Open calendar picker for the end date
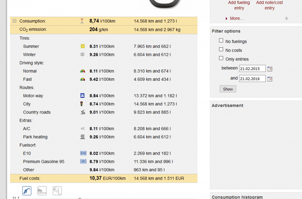The width and height of the screenshot is (302, 199). (x=270, y=79)
